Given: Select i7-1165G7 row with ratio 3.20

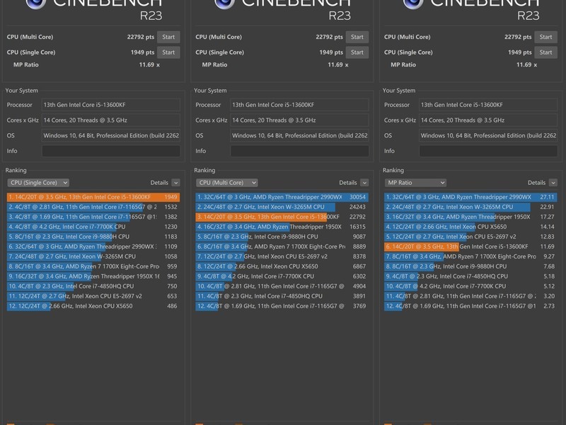Looking at the screenshot, I should 470,296.
